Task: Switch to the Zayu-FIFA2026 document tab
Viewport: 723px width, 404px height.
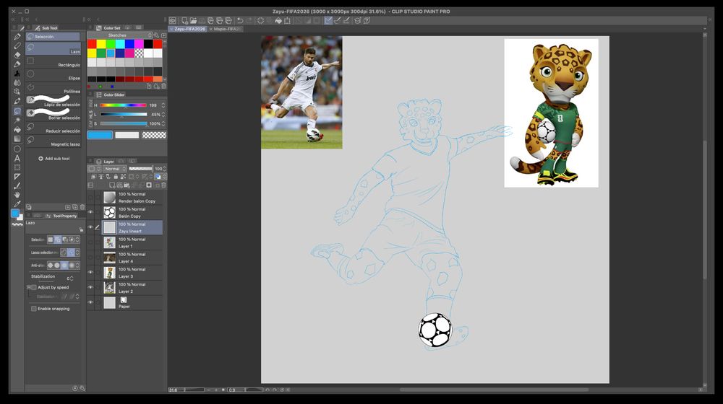Action: click(x=189, y=29)
